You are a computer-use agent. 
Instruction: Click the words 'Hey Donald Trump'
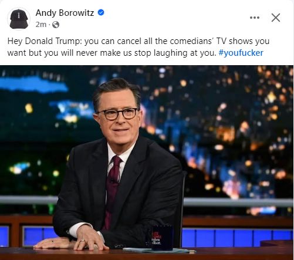(x=43, y=41)
